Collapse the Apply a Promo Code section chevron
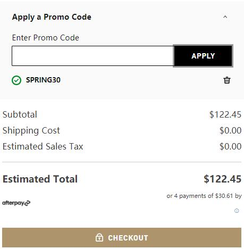 pos(225,17)
